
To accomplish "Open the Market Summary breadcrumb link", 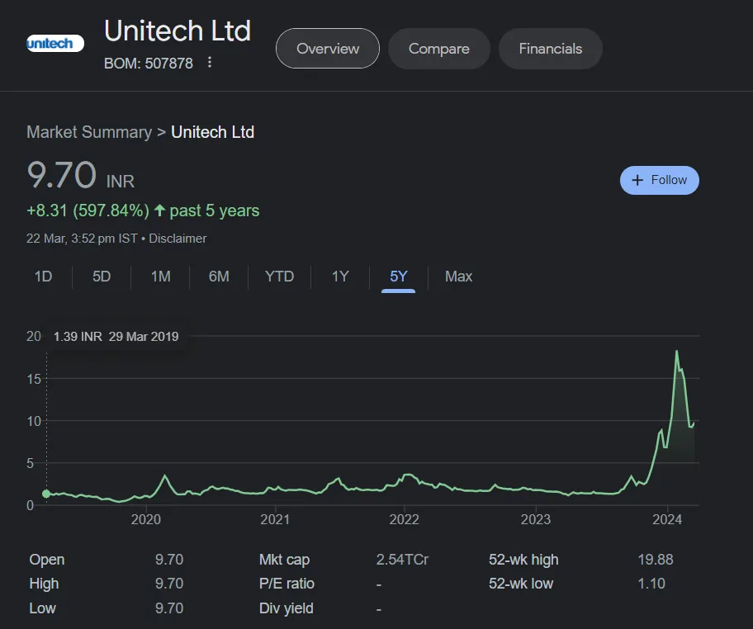I will point(89,132).
